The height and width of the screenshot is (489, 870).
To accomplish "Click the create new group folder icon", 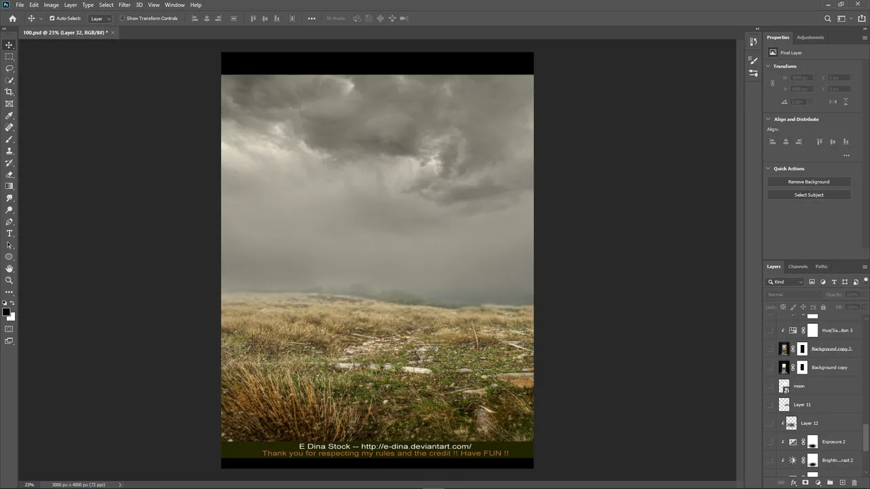I will coord(830,483).
